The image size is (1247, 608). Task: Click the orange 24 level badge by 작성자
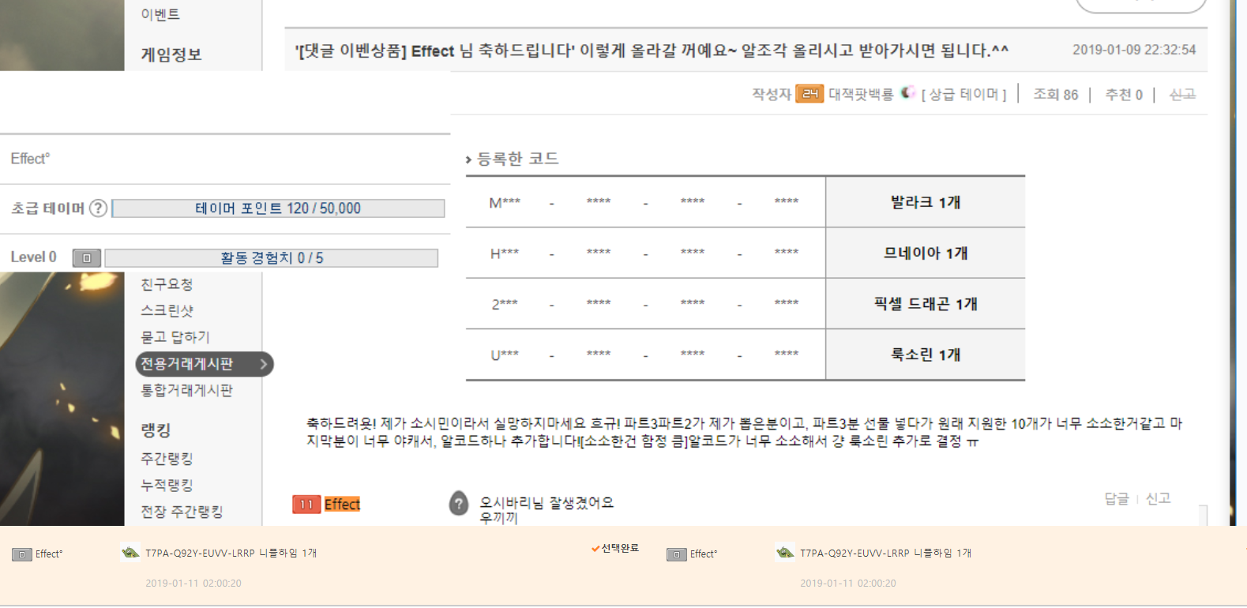(x=809, y=94)
